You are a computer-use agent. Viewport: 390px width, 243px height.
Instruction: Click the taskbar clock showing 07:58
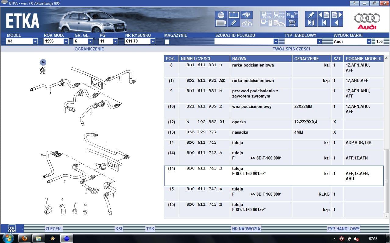click(x=373, y=239)
